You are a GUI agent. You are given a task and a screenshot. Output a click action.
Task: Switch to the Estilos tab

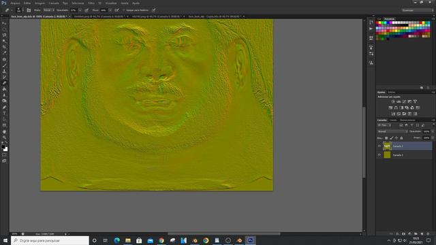[392, 93]
